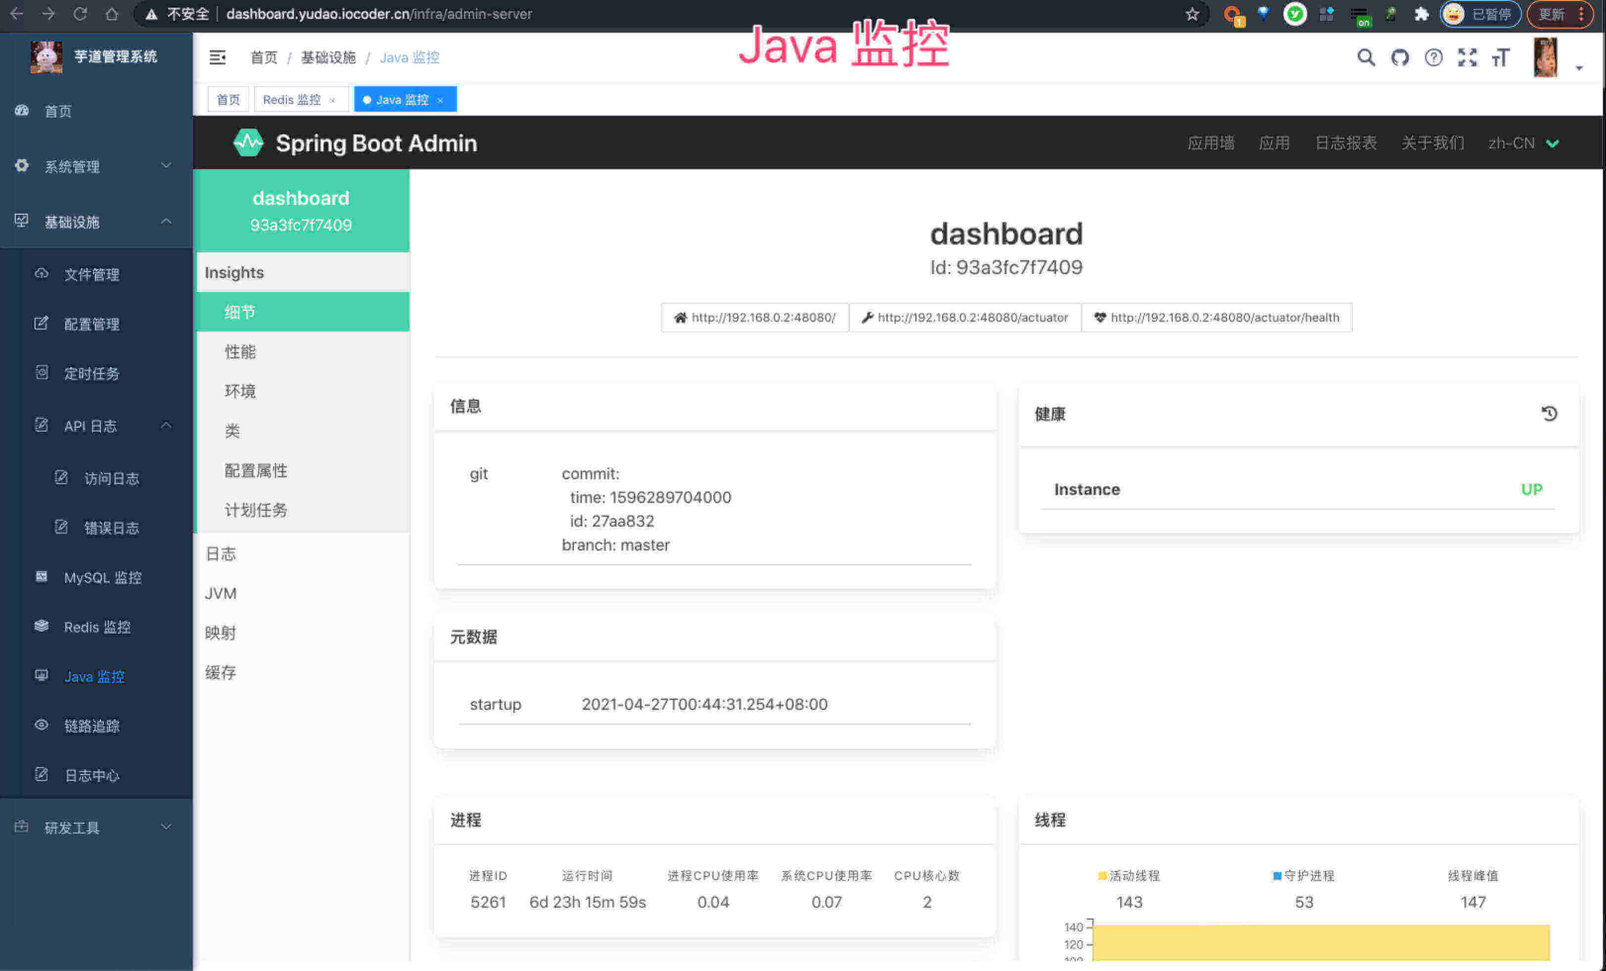Open the GitHub icon in the top bar
The height and width of the screenshot is (971, 1606).
click(x=1400, y=57)
